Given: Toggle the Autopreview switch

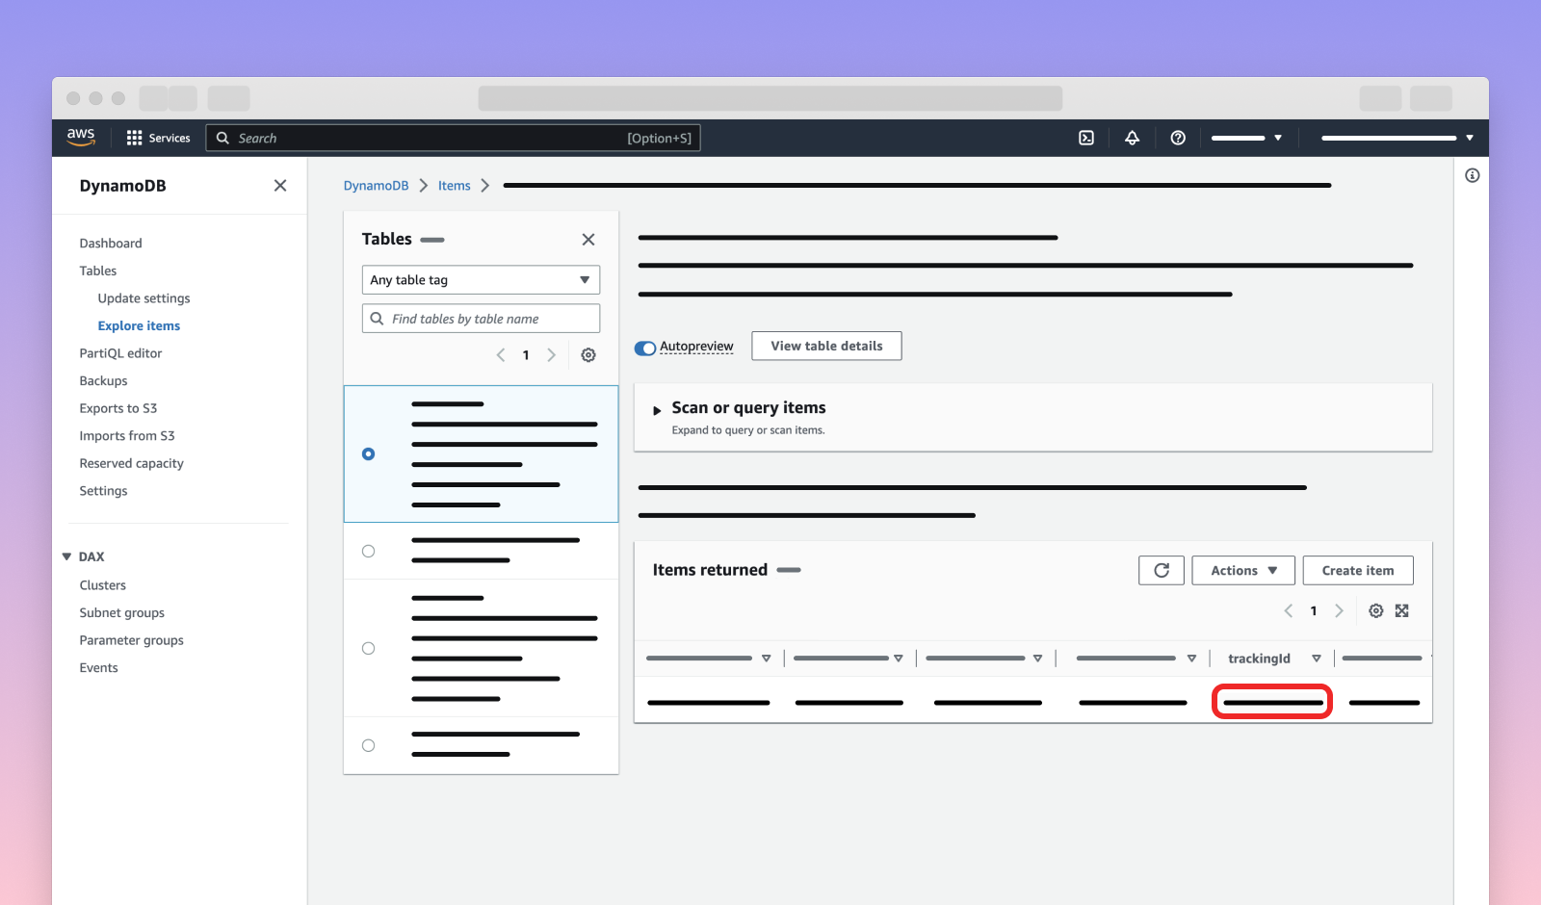Looking at the screenshot, I should point(645,348).
